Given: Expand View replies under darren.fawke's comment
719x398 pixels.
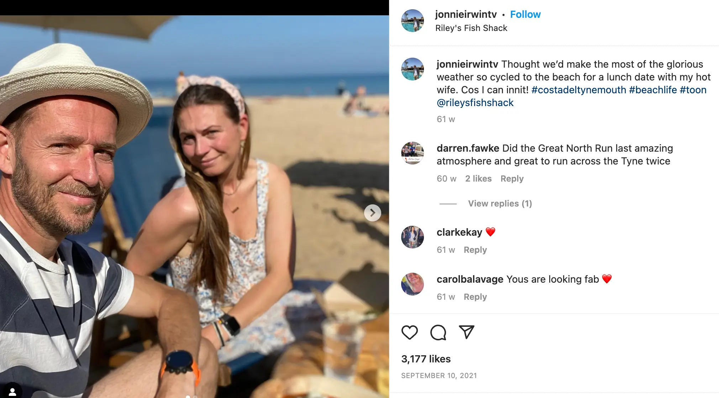Looking at the screenshot, I should coord(500,203).
